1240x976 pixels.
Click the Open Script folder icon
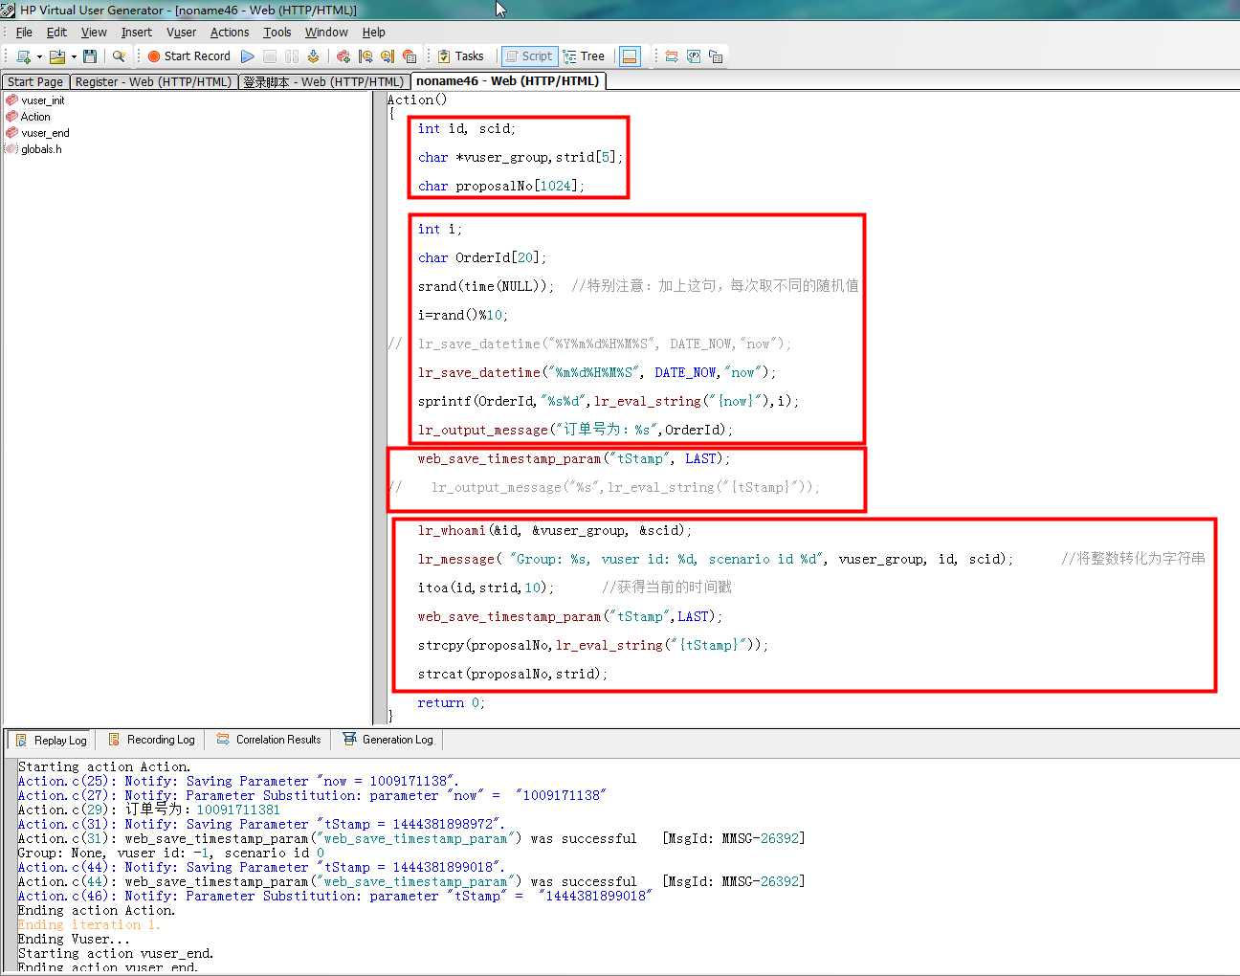tap(57, 56)
